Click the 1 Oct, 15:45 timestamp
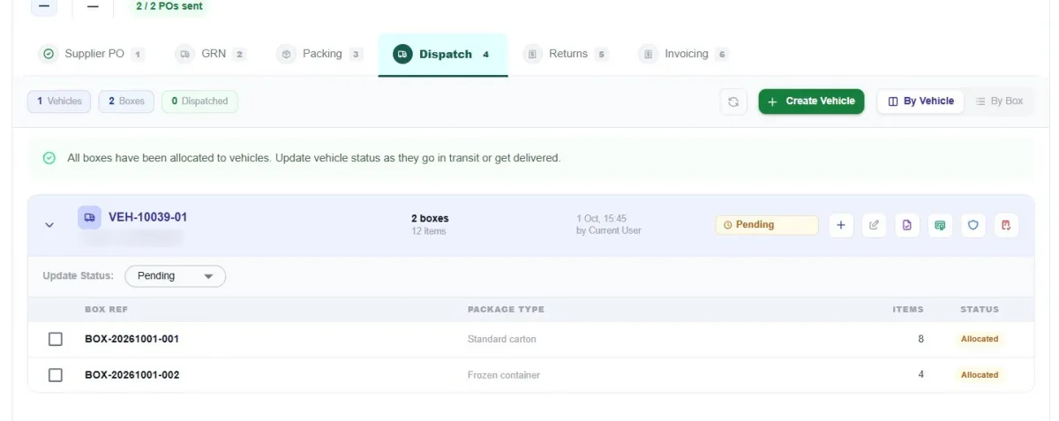This screenshot has height=421, width=1059. (601, 218)
